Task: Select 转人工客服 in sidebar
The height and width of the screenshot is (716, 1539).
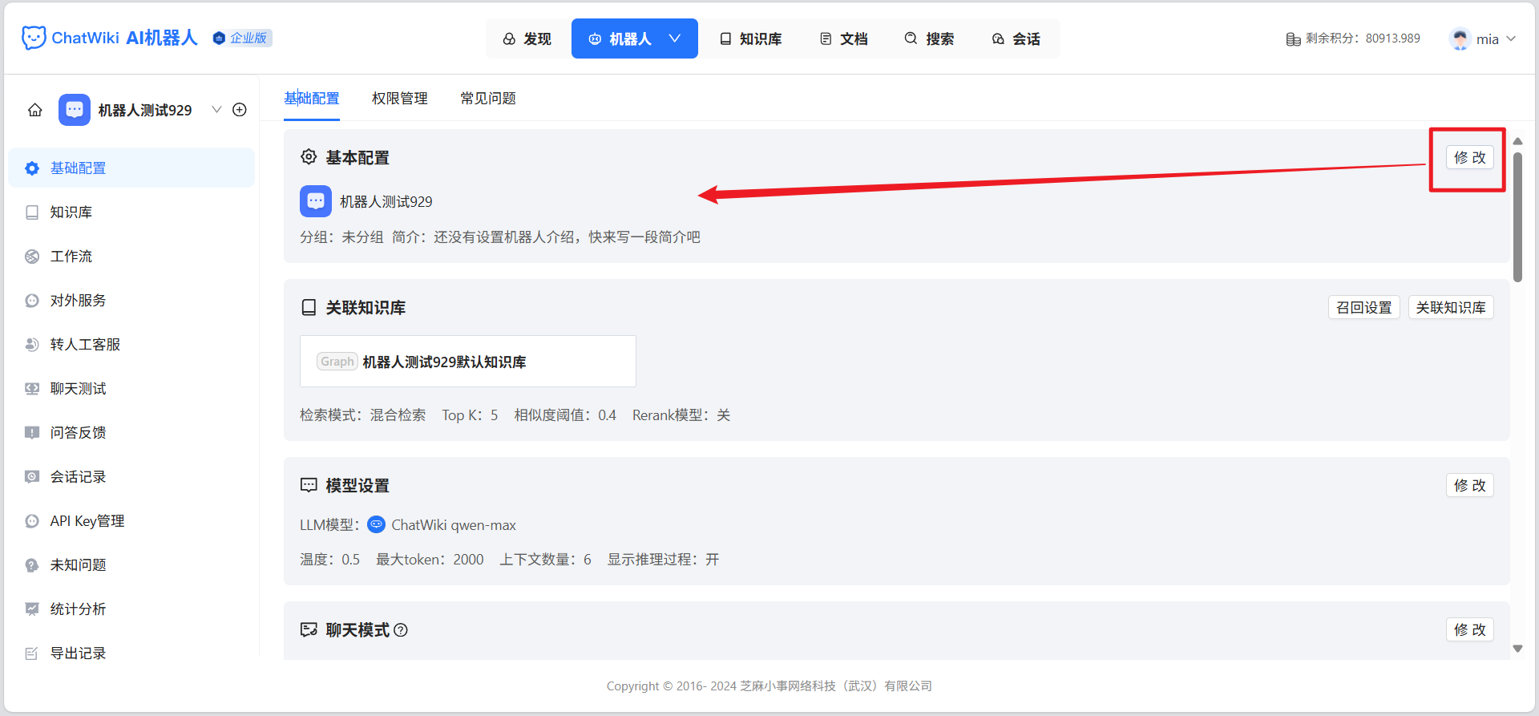Action: (x=131, y=344)
